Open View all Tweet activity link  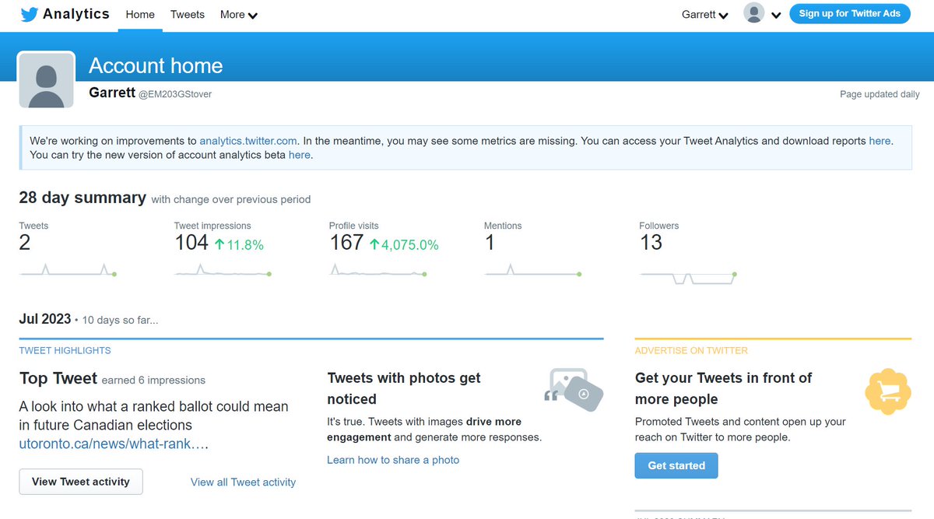[243, 482]
